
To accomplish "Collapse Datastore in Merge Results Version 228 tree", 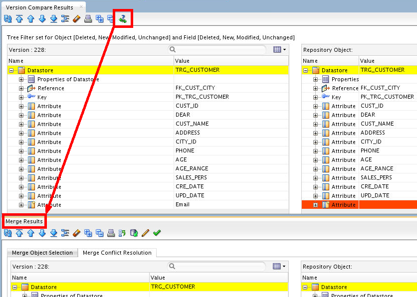I will pos(14,287).
